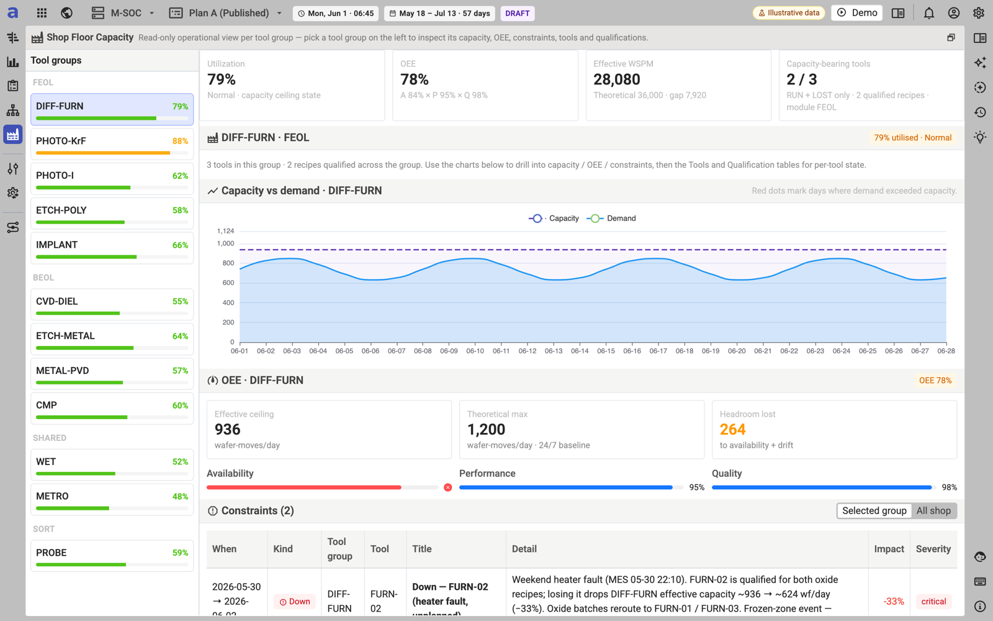Select the Shop Floor factory sidebar icon

[13, 135]
